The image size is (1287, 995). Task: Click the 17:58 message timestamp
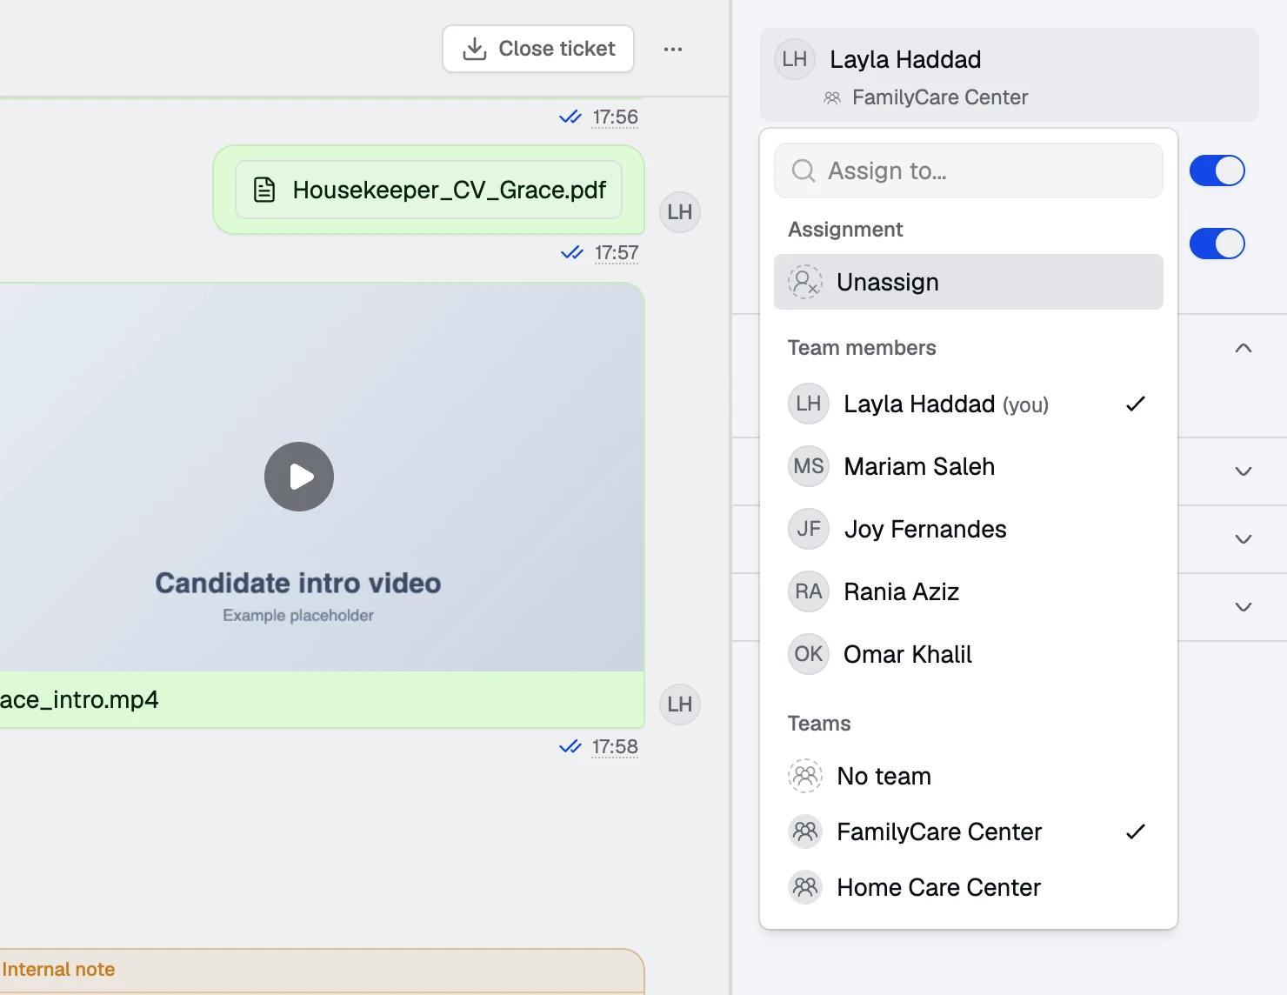pyautogui.click(x=615, y=747)
